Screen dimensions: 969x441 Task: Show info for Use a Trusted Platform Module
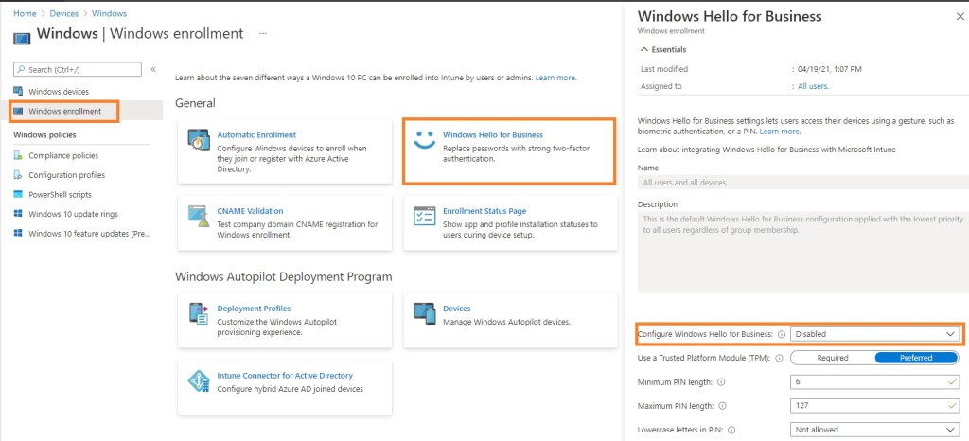pos(779,358)
